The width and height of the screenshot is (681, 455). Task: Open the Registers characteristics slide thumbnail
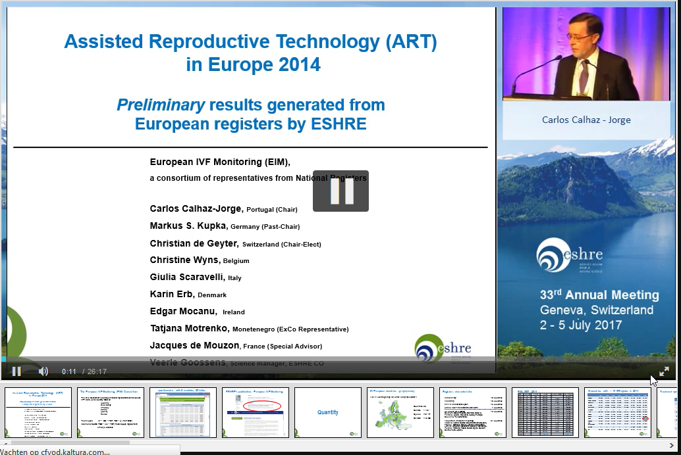473,412
